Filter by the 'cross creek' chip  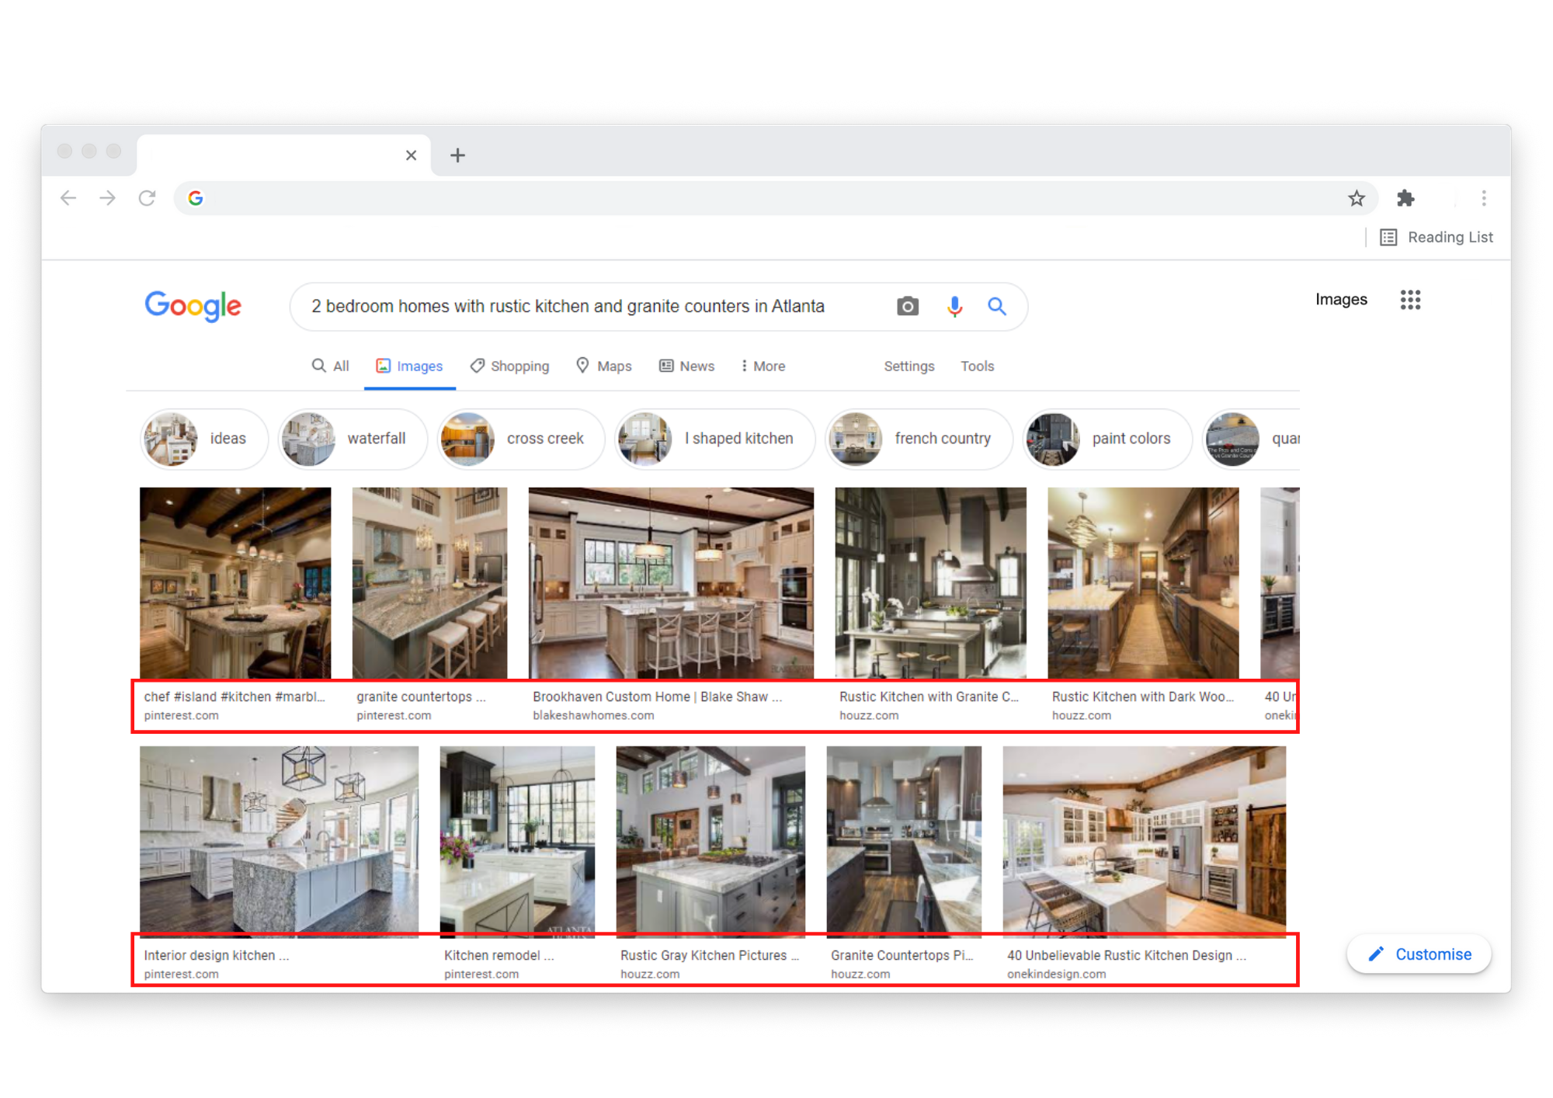[520, 439]
